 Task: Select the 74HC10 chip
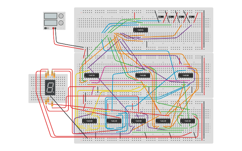(x=91, y=75)
